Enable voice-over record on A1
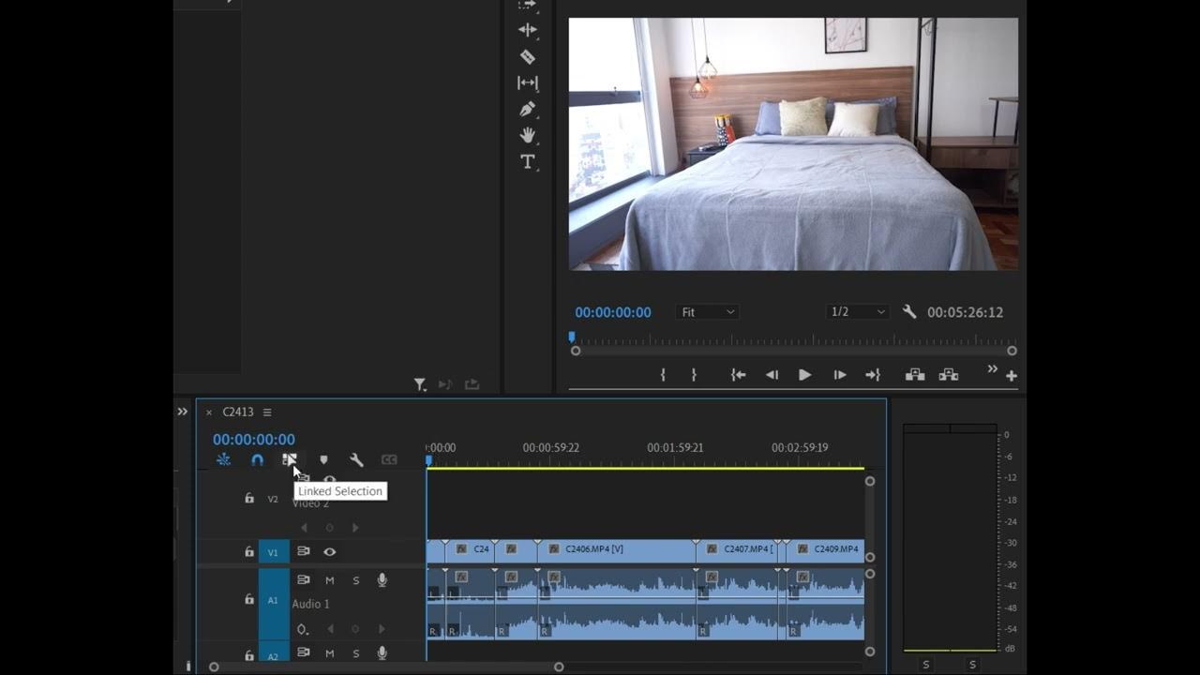This screenshot has width=1200, height=675. click(382, 580)
